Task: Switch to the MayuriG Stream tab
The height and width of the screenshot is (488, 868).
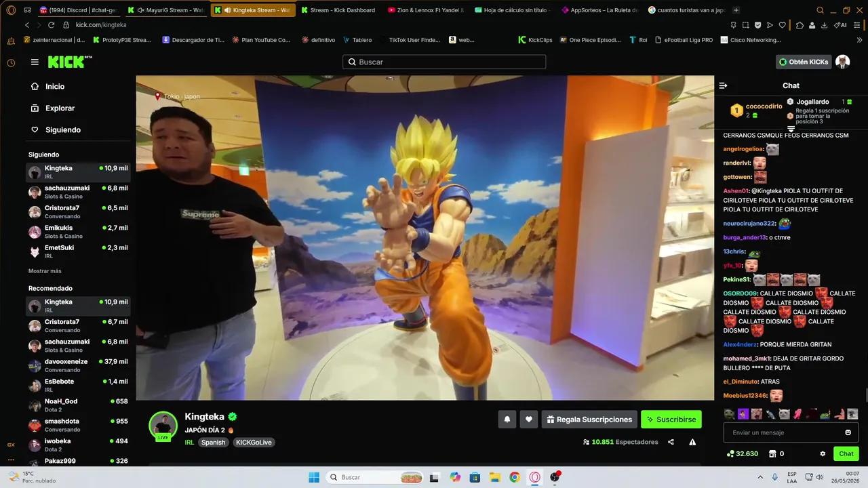Action: (x=167, y=10)
